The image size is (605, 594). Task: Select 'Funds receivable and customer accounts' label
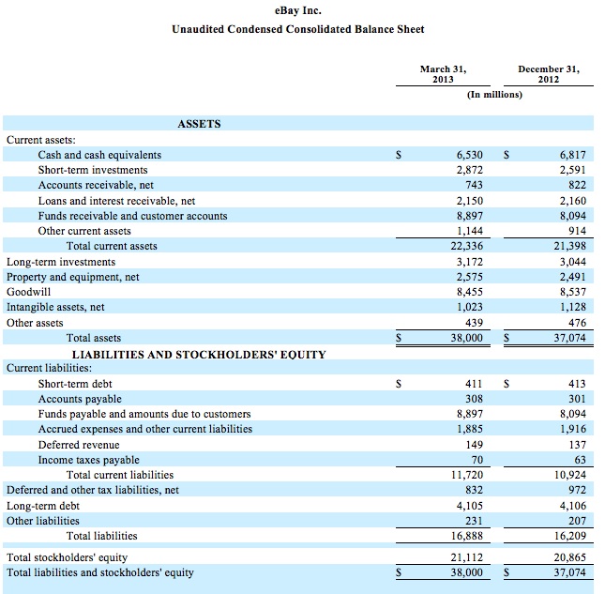(x=132, y=216)
